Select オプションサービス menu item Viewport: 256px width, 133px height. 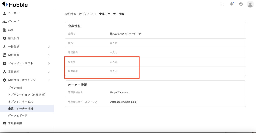[x=20, y=102]
